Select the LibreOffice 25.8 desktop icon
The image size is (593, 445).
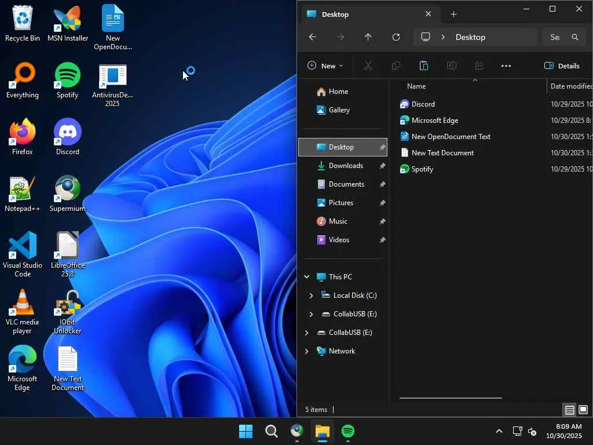68,254
